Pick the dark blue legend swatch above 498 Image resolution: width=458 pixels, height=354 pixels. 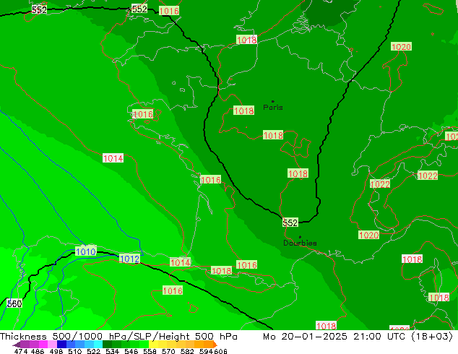tap(61, 344)
